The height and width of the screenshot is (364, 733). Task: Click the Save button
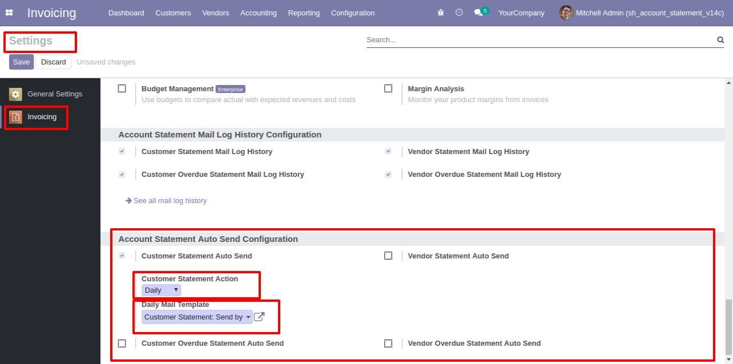click(x=21, y=62)
